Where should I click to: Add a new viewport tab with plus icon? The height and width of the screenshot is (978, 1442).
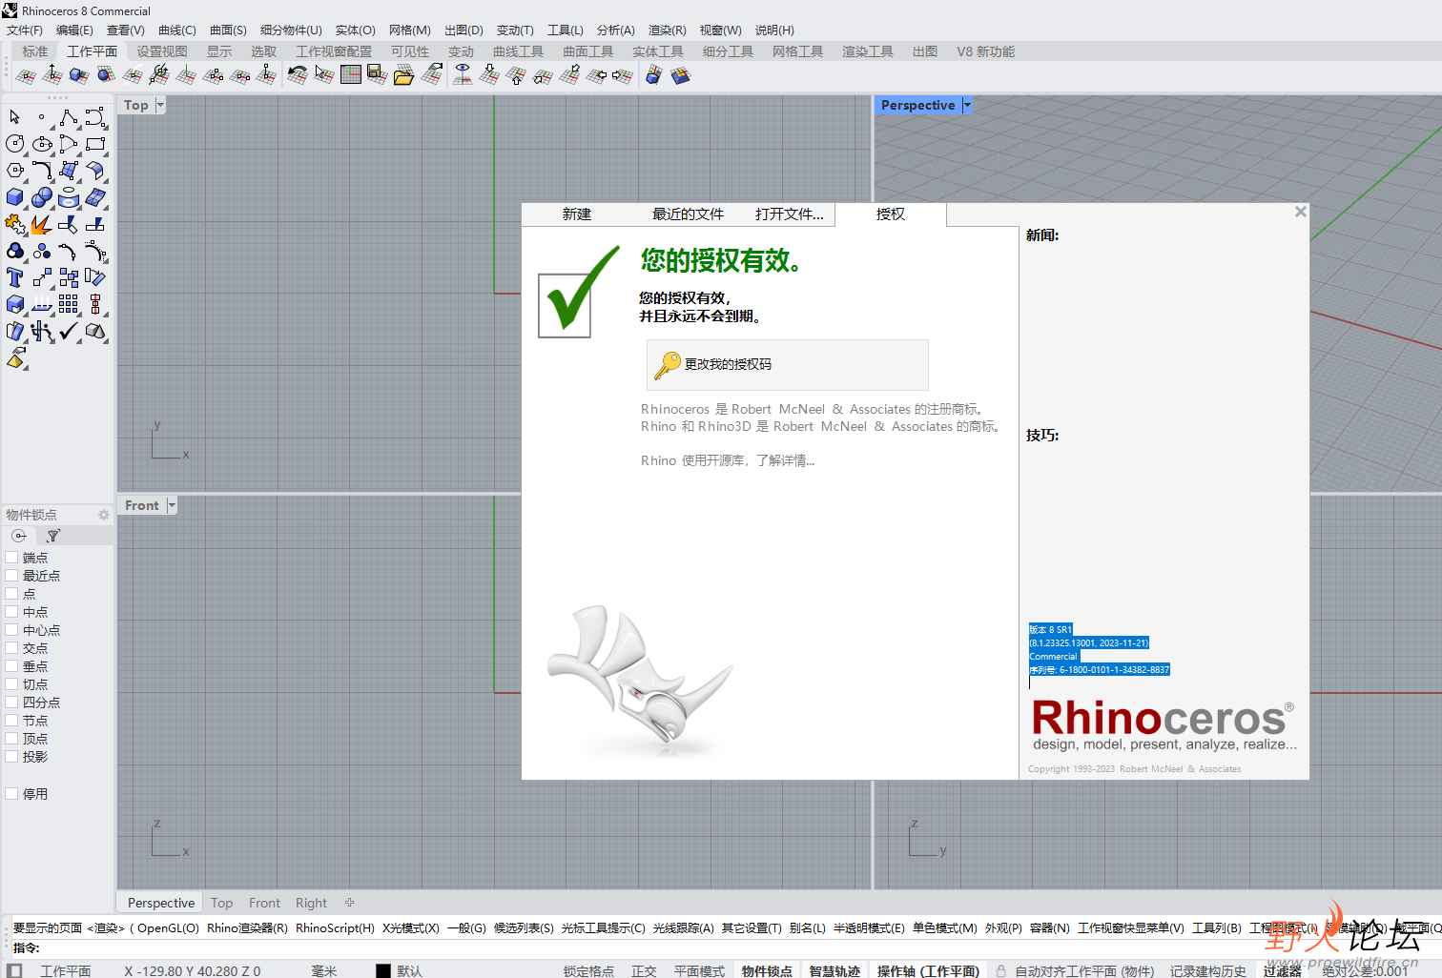(x=349, y=903)
